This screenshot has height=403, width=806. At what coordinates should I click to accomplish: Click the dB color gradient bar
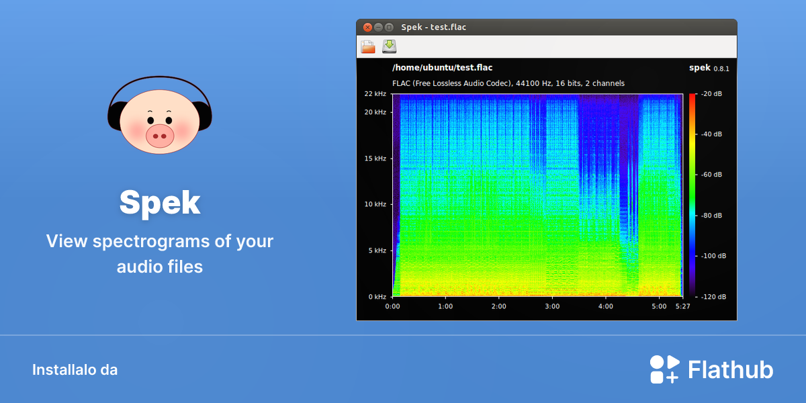(x=692, y=195)
